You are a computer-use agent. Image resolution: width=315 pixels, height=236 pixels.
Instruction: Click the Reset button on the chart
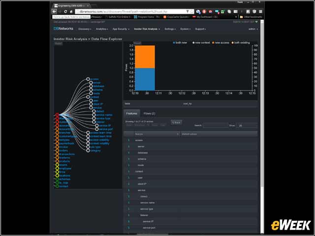[x=137, y=43]
